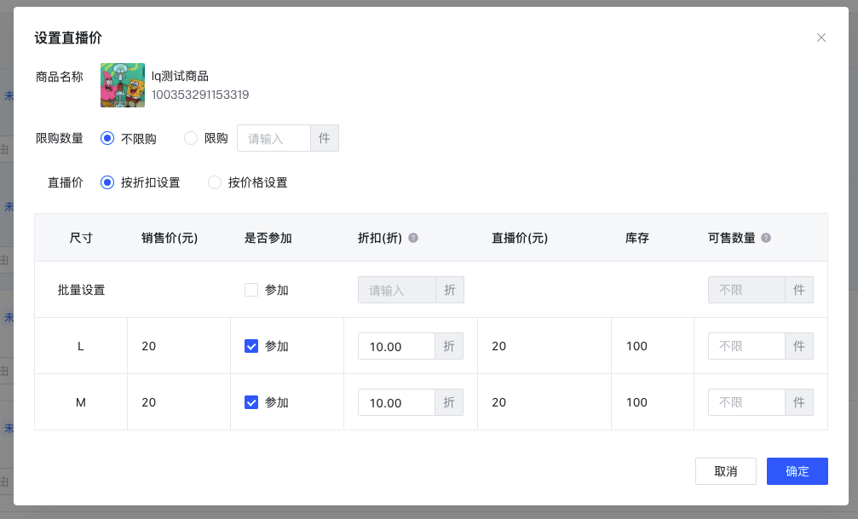Viewport: 858px width, 519px height.
Task: Click the 设置直播价 dialog title
Action: pyautogui.click(x=68, y=37)
